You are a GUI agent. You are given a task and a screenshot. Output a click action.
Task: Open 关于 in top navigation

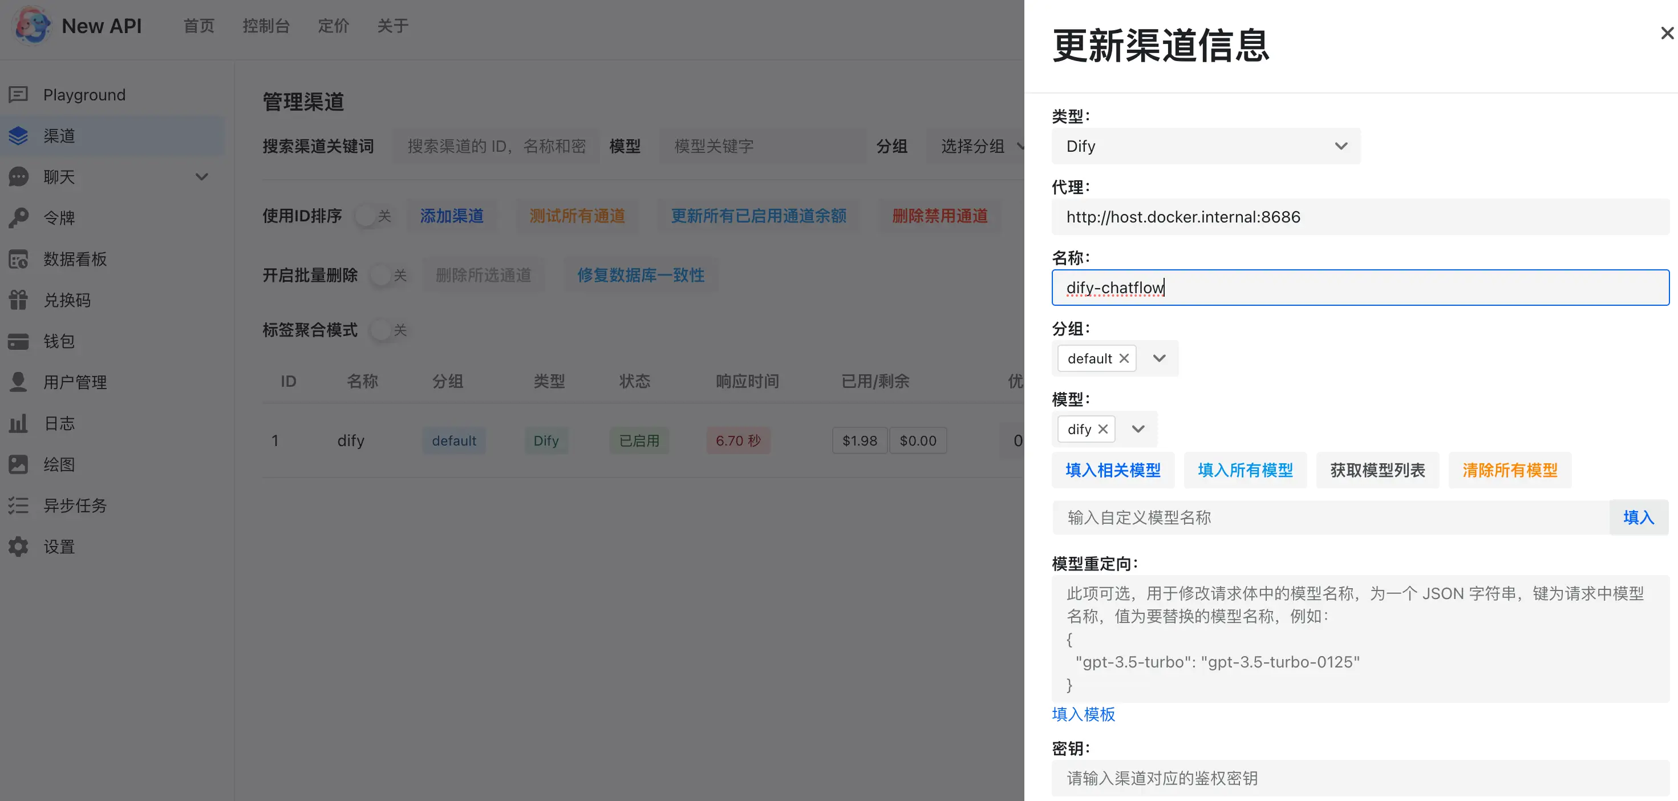(393, 26)
